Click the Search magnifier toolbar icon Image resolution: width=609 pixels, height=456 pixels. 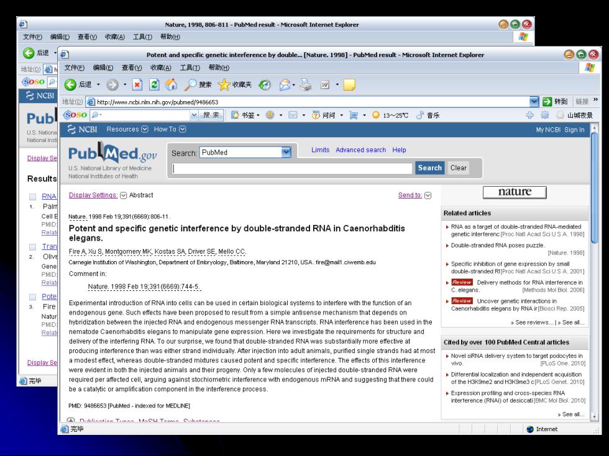(190, 84)
